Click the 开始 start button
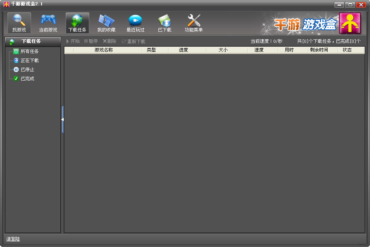Screen dimensions: 370x247 pyautogui.click(x=73, y=41)
